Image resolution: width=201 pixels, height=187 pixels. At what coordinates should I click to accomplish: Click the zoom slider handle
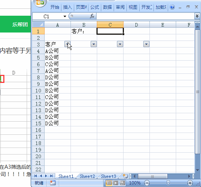tap(168, 183)
